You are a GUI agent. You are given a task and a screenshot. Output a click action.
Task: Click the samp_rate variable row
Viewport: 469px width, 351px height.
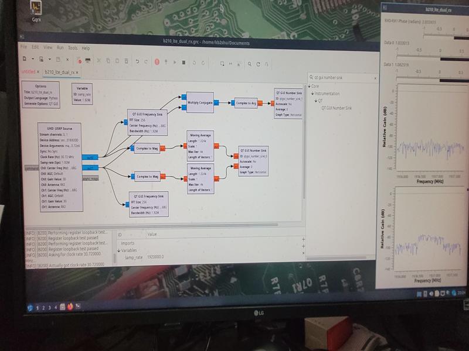tap(209, 257)
